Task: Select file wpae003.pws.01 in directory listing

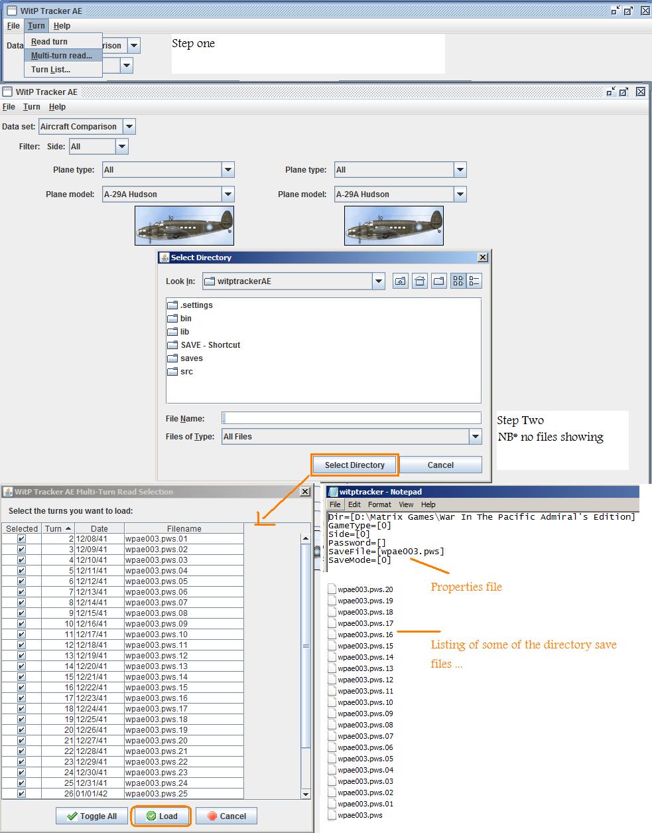Action: coord(361,804)
